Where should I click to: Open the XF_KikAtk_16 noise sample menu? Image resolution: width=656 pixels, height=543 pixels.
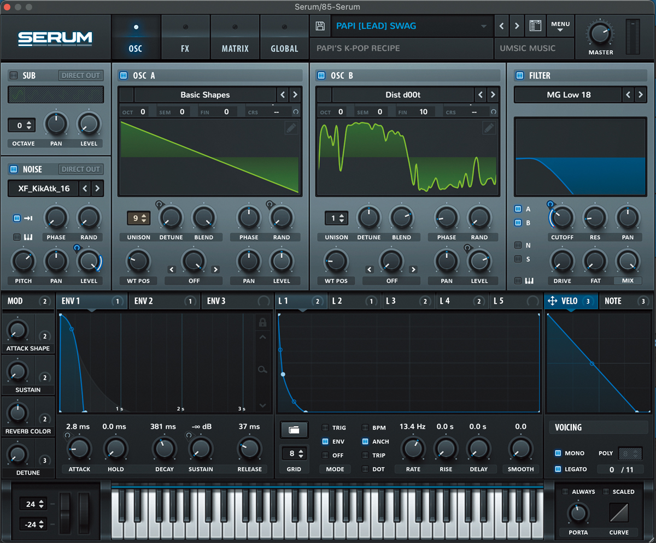click(x=43, y=188)
